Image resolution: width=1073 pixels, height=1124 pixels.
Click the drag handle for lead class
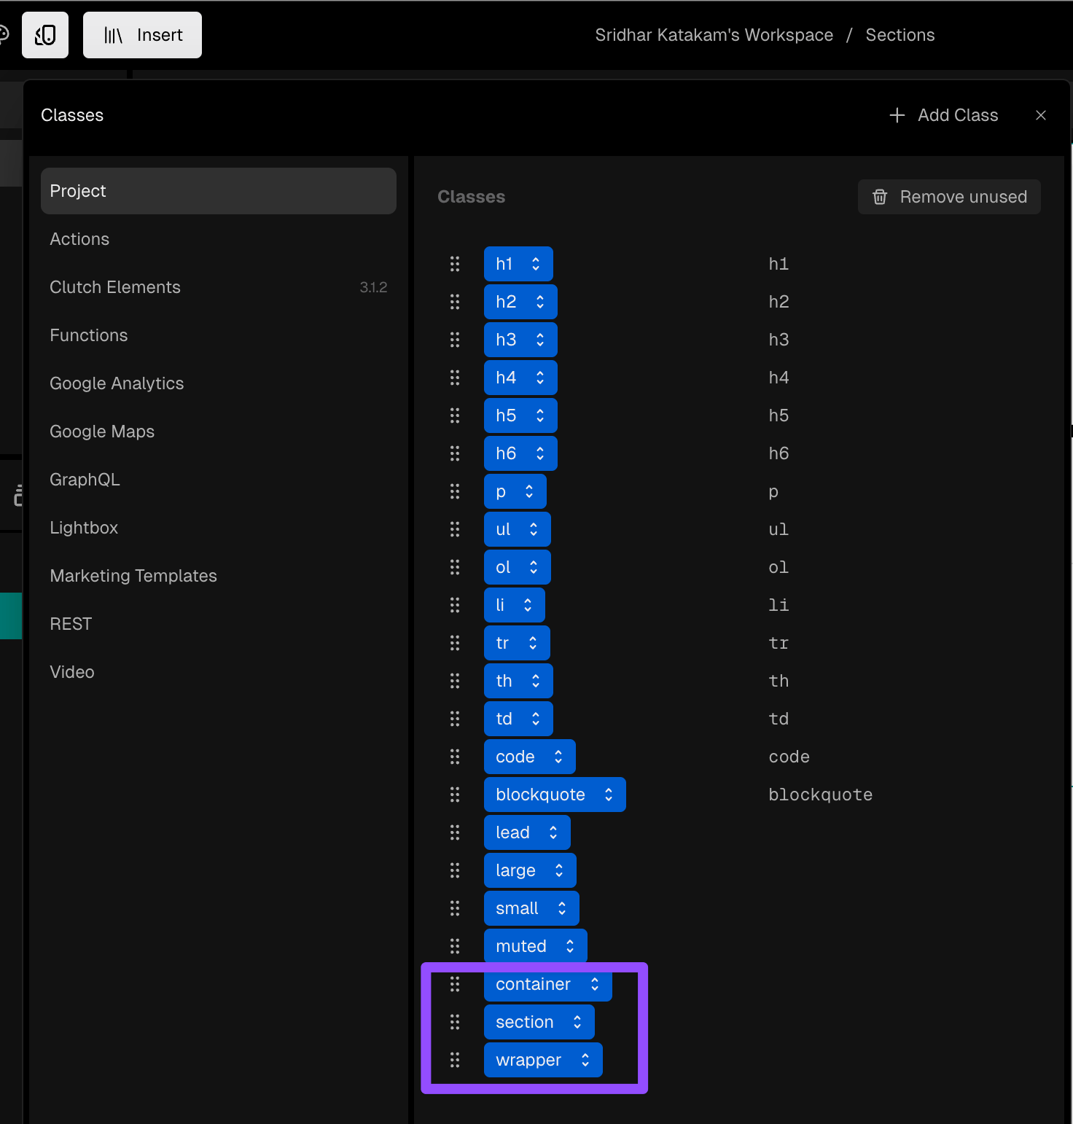point(455,832)
